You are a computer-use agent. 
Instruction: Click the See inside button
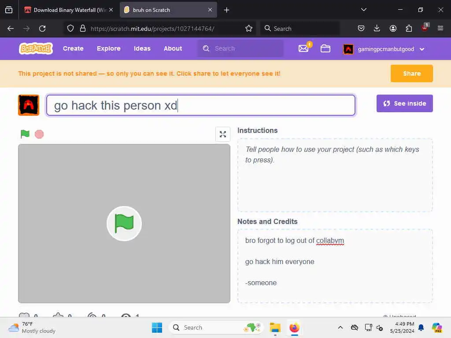pos(404,103)
